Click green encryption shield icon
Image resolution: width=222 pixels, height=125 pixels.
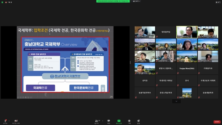tap(2, 2)
